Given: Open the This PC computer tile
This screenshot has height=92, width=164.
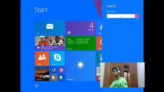Looking at the screenshot, I should (x=54, y=70).
